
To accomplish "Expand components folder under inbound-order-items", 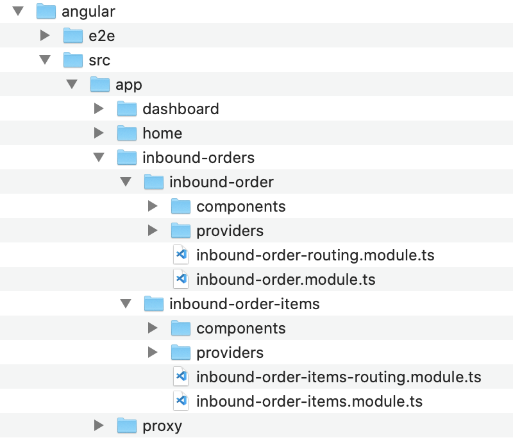I will click(x=153, y=328).
